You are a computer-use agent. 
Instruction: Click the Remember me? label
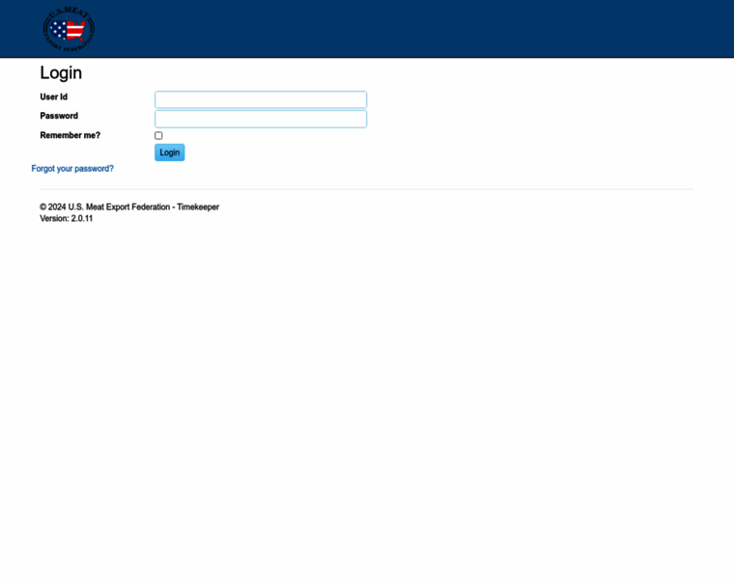71,135
